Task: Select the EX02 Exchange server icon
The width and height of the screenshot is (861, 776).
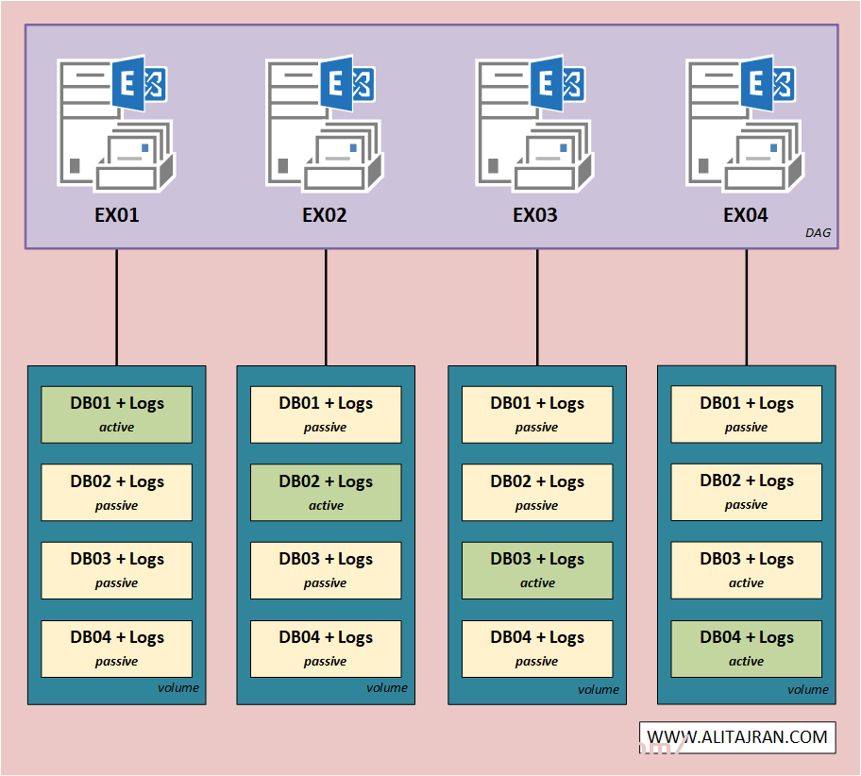Action: point(325,124)
